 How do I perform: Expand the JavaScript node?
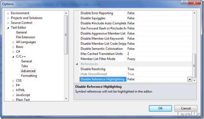click(x=13, y=95)
